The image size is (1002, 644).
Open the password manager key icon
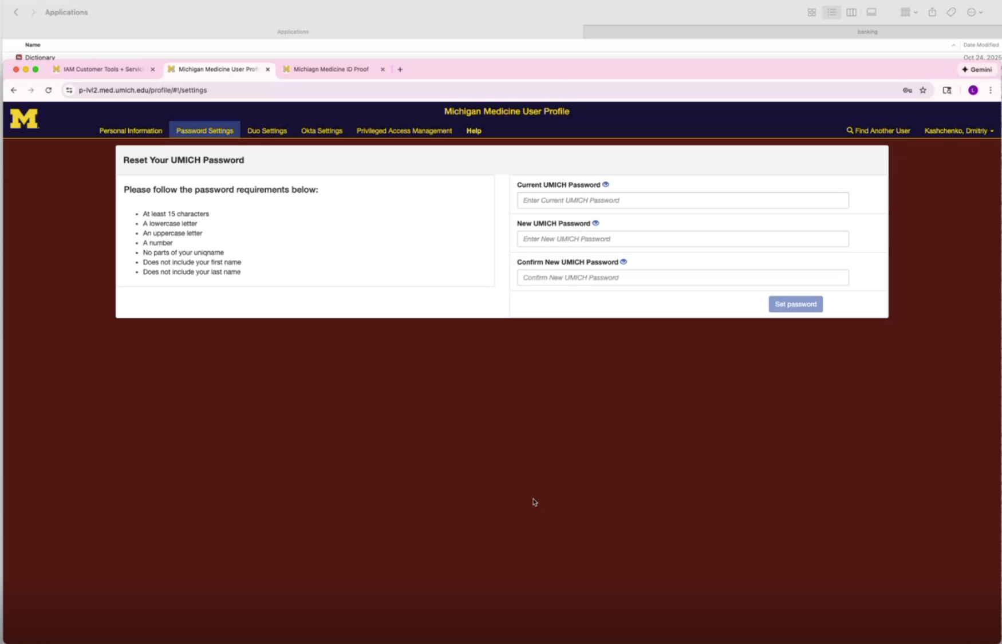pyautogui.click(x=907, y=90)
